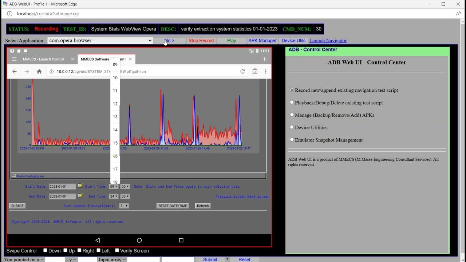Select the Device Utilities radio option
Image resolution: width=466 pixels, height=262 pixels.
pos(292,127)
